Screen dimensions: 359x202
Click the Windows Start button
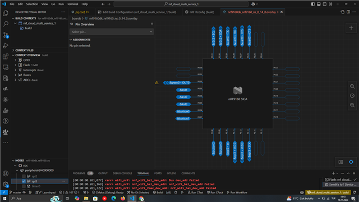click(4, 198)
